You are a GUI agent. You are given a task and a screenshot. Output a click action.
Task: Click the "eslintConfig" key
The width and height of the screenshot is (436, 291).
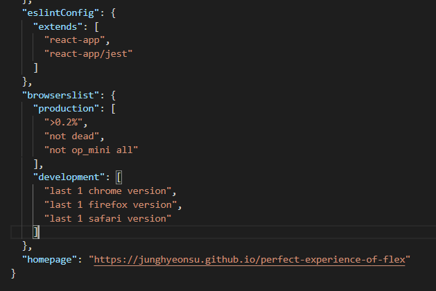(x=60, y=12)
